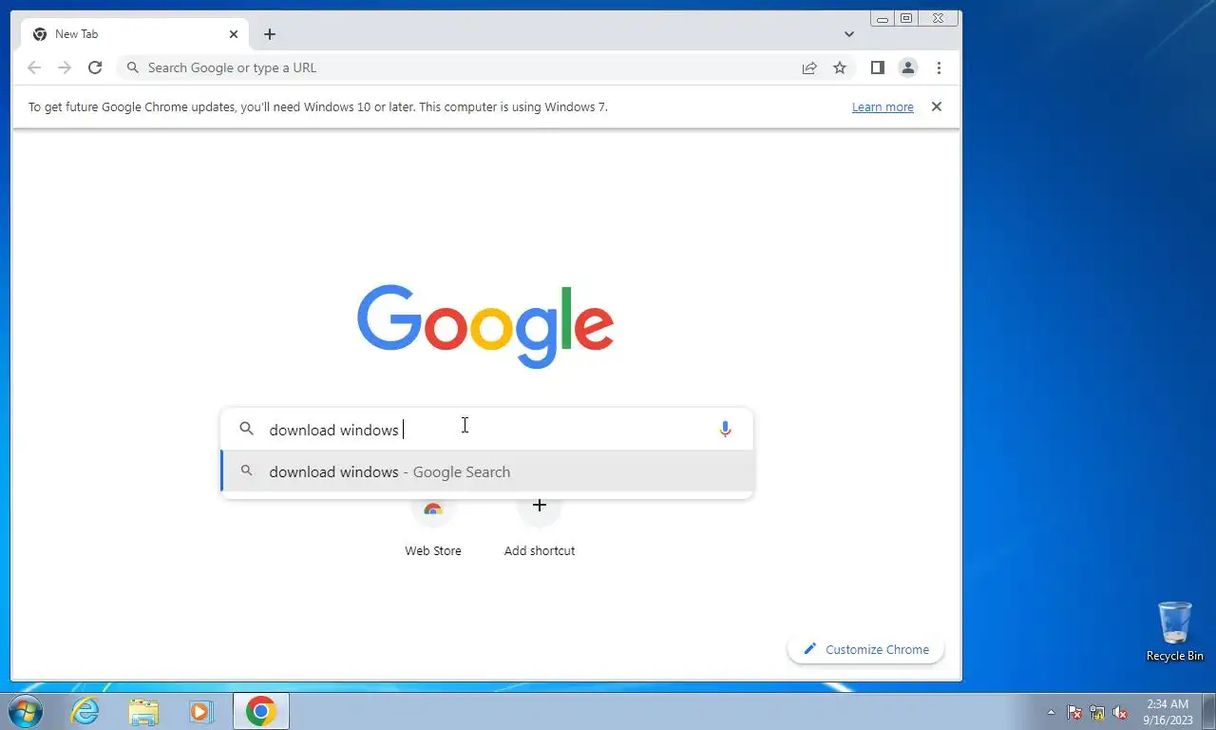
Task: Dismiss the Windows 7 update infobar
Action: 937,106
